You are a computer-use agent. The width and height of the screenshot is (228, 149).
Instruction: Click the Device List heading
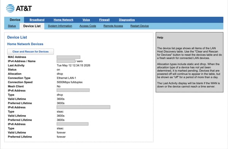pyautogui.click(x=17, y=37)
